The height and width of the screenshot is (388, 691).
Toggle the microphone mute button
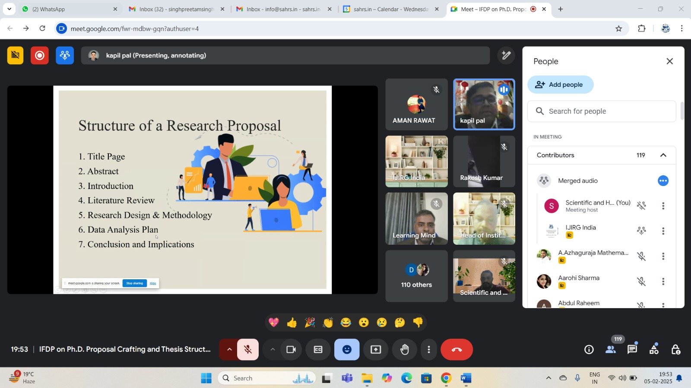click(x=248, y=350)
